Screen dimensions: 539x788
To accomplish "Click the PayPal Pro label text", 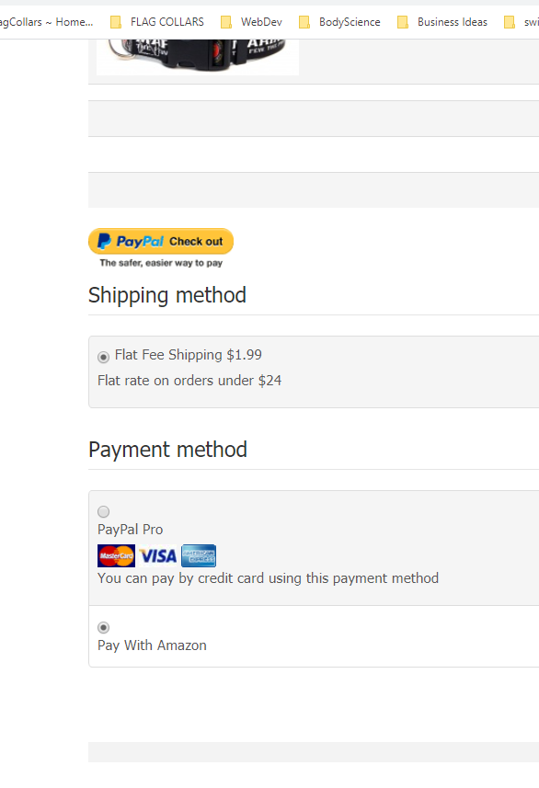I will 131,530.
